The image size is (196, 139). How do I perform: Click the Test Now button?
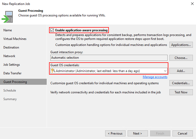(181, 92)
